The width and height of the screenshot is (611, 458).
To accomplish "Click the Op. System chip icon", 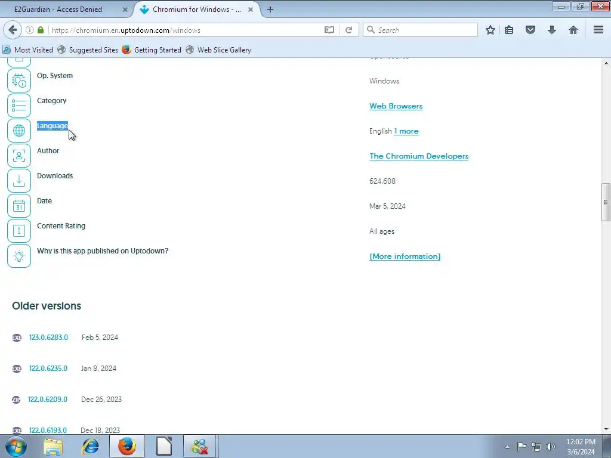I will click(x=19, y=81).
